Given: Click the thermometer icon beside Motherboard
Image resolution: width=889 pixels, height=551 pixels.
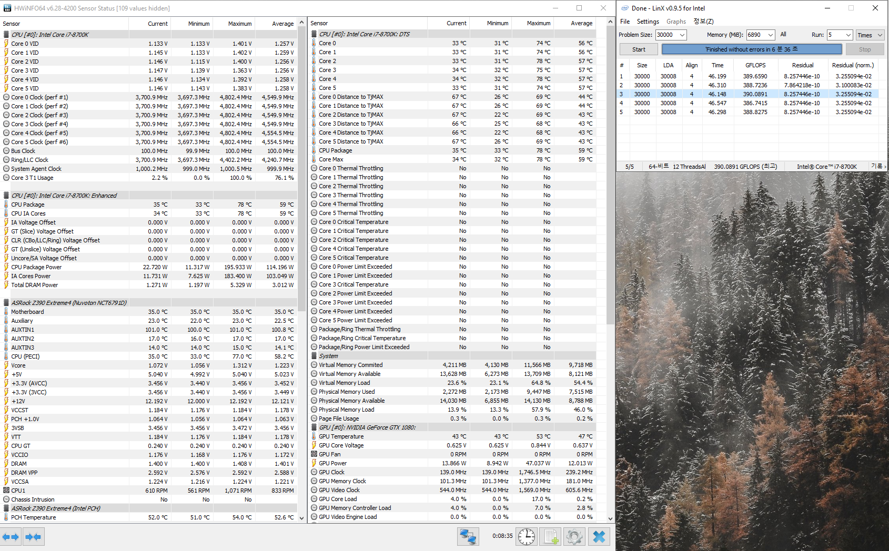Looking at the screenshot, I should click(x=6, y=312).
